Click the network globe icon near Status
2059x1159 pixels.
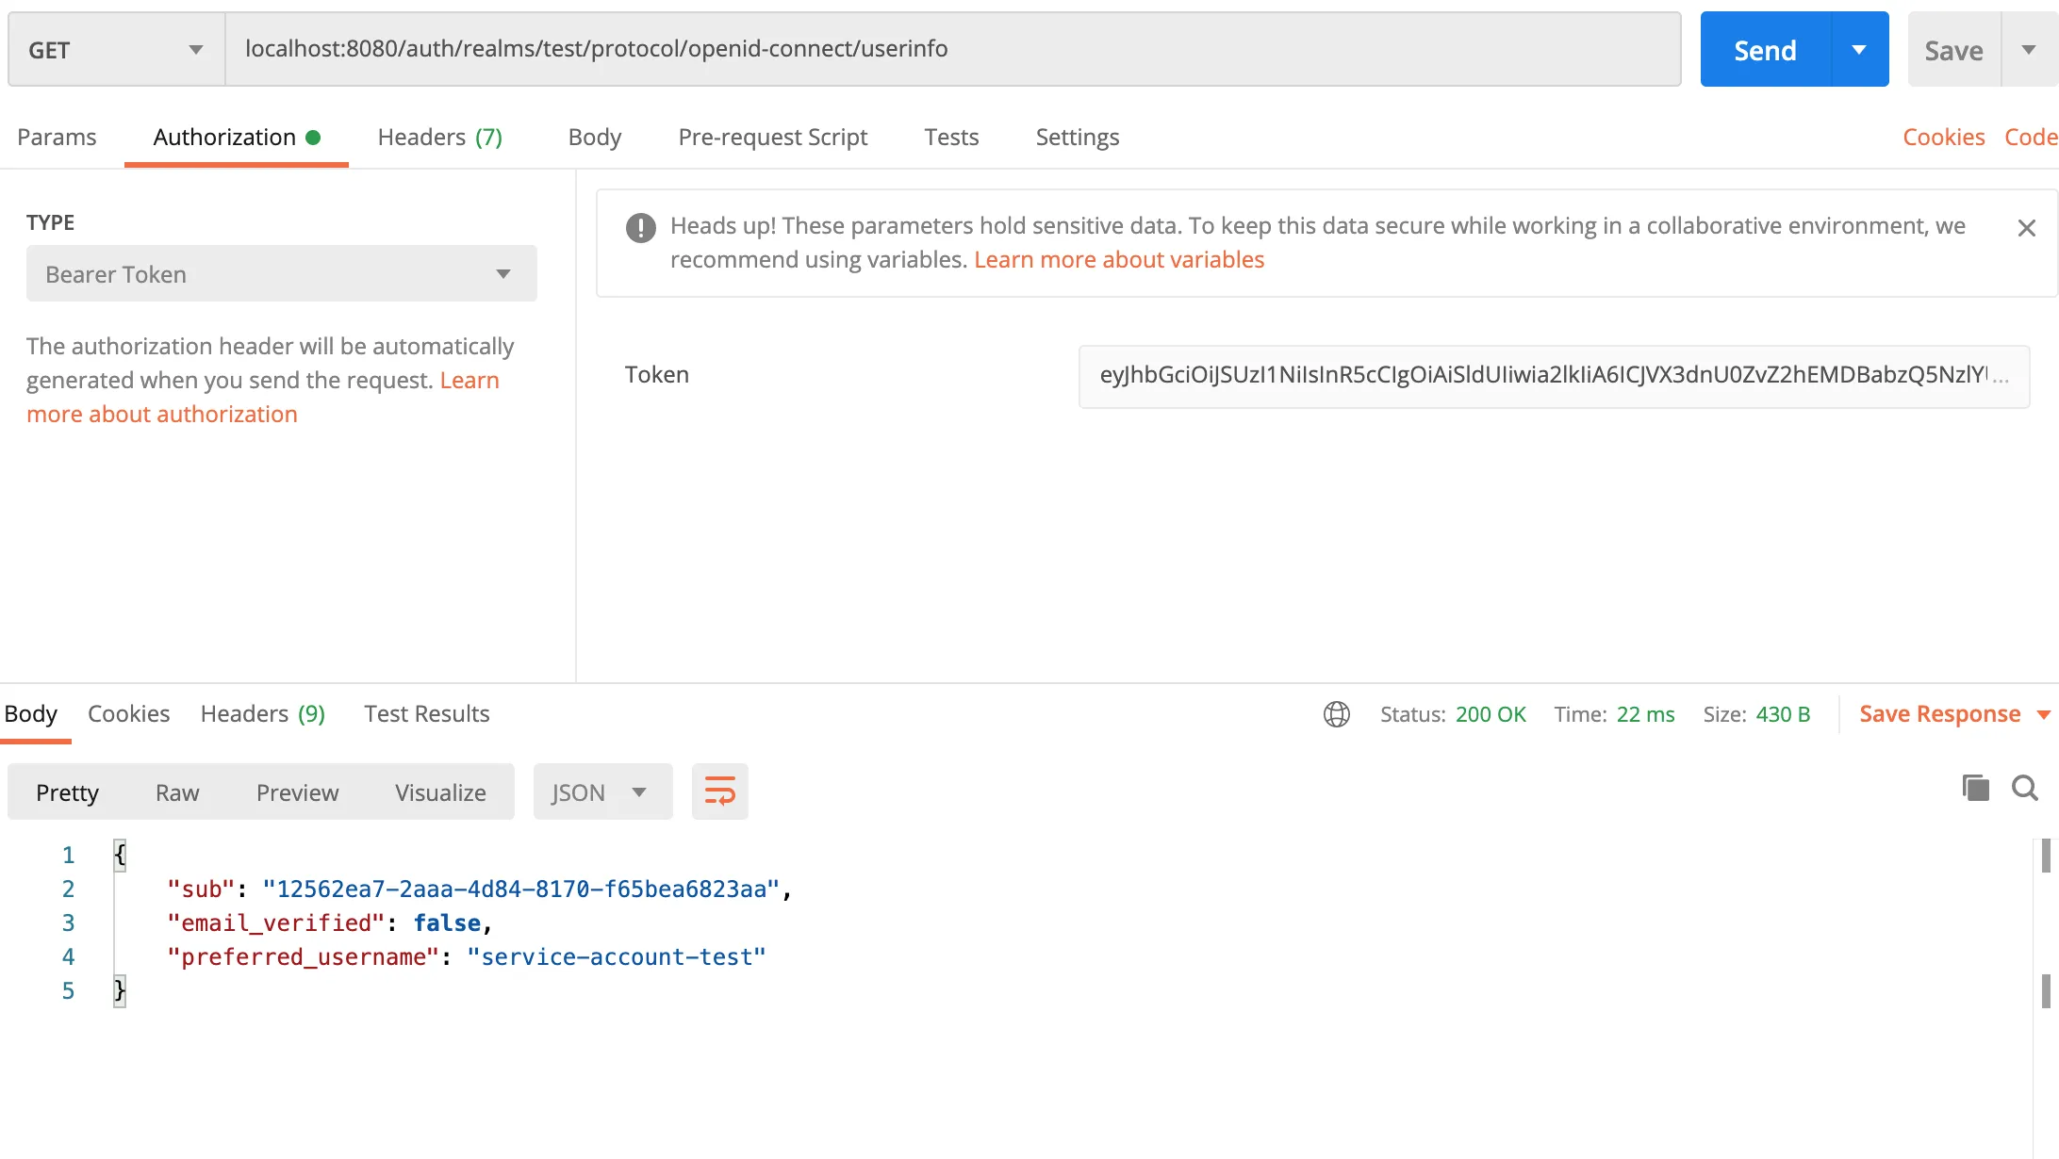pos(1336,714)
